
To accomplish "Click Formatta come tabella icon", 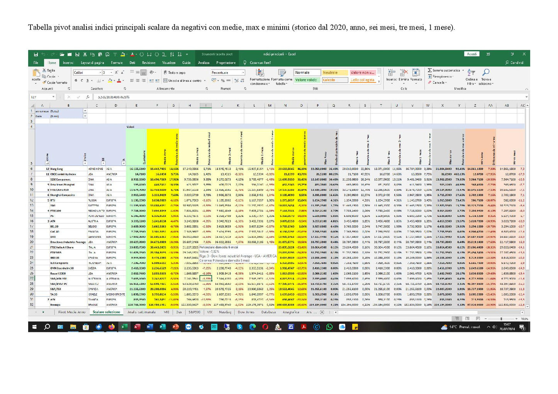I will tap(282, 73).
